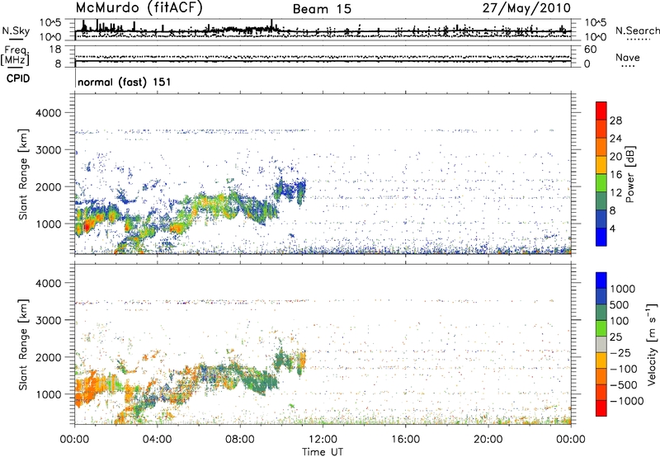This screenshot has width=660, height=457.
Task: Click the date "27/May/2010"
Action: coord(526,8)
